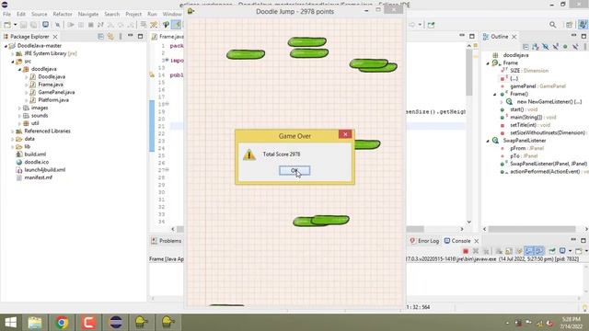Click the Remove All Terminated Launches icon in Console
The width and height of the screenshot is (589, 331).
click(486, 251)
